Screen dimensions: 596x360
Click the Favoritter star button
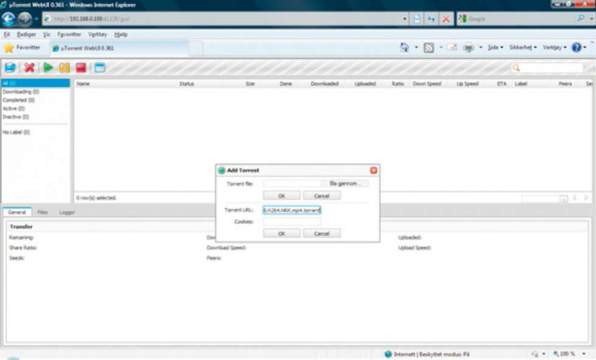pyautogui.click(x=22, y=47)
